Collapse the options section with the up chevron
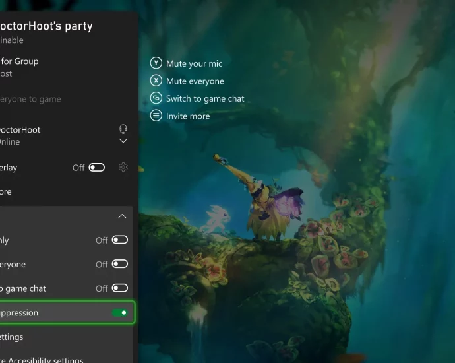The image size is (455, 363). pyautogui.click(x=122, y=216)
